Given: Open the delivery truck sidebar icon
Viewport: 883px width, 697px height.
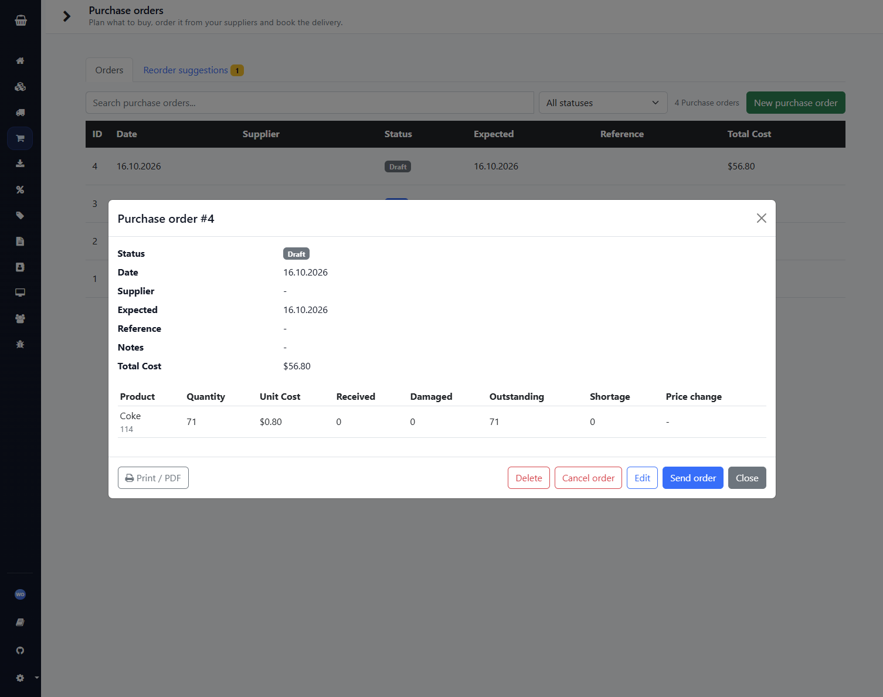Looking at the screenshot, I should tap(20, 113).
